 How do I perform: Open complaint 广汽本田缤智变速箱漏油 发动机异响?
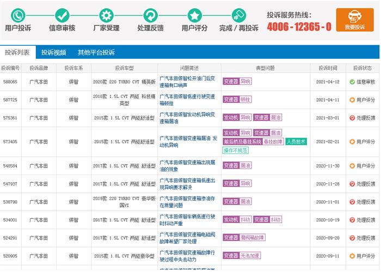(188, 141)
